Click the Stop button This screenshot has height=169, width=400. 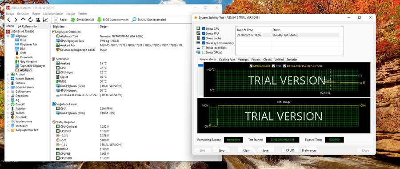[221, 150]
